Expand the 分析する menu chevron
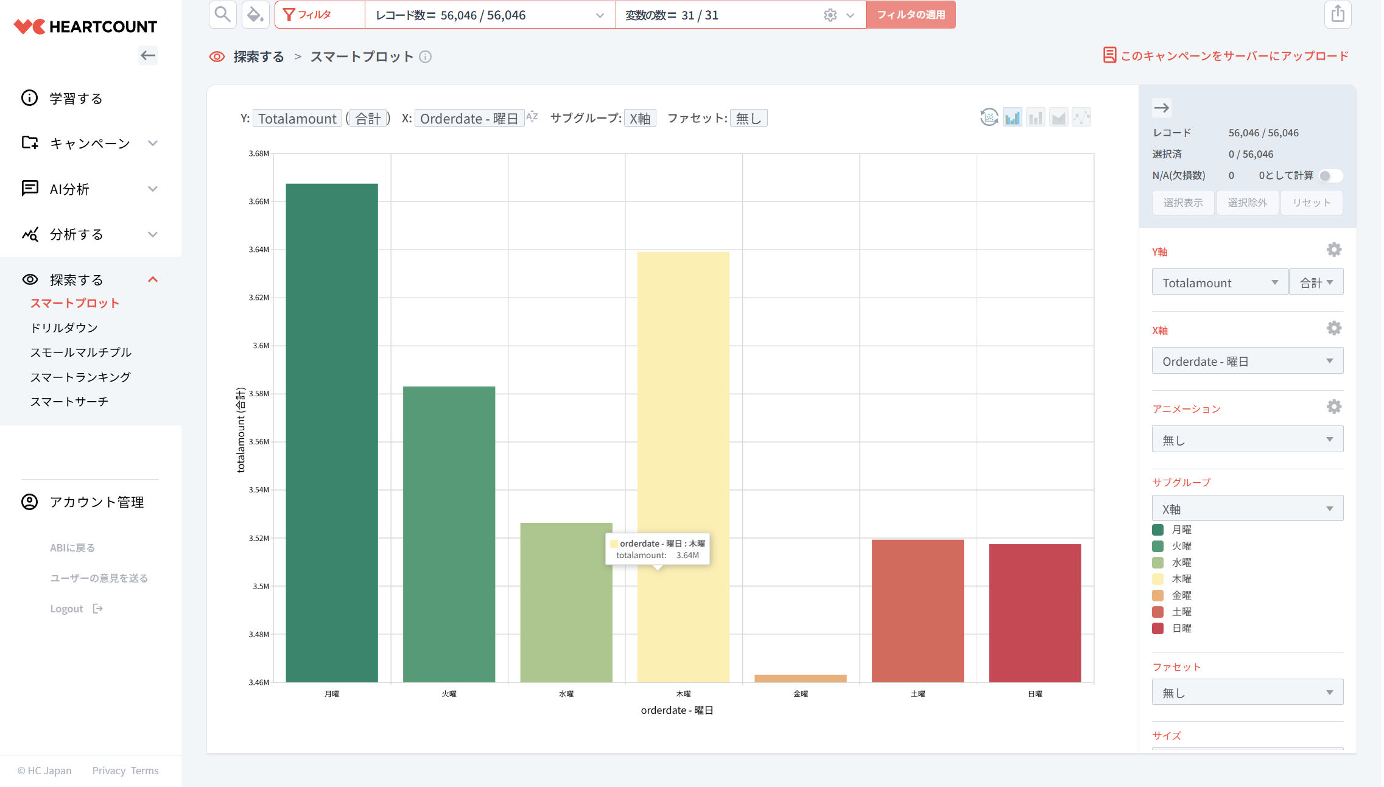The image size is (1384, 787). [x=153, y=234]
